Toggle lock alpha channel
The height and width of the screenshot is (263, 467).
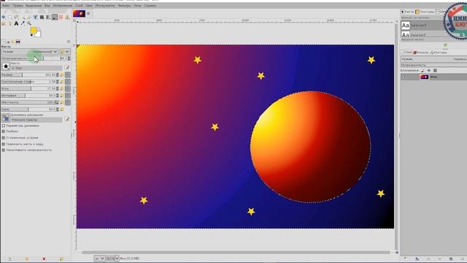point(435,71)
